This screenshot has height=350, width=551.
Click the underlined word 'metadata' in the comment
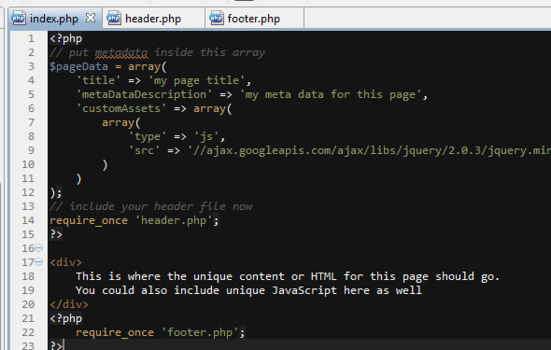[x=121, y=52]
